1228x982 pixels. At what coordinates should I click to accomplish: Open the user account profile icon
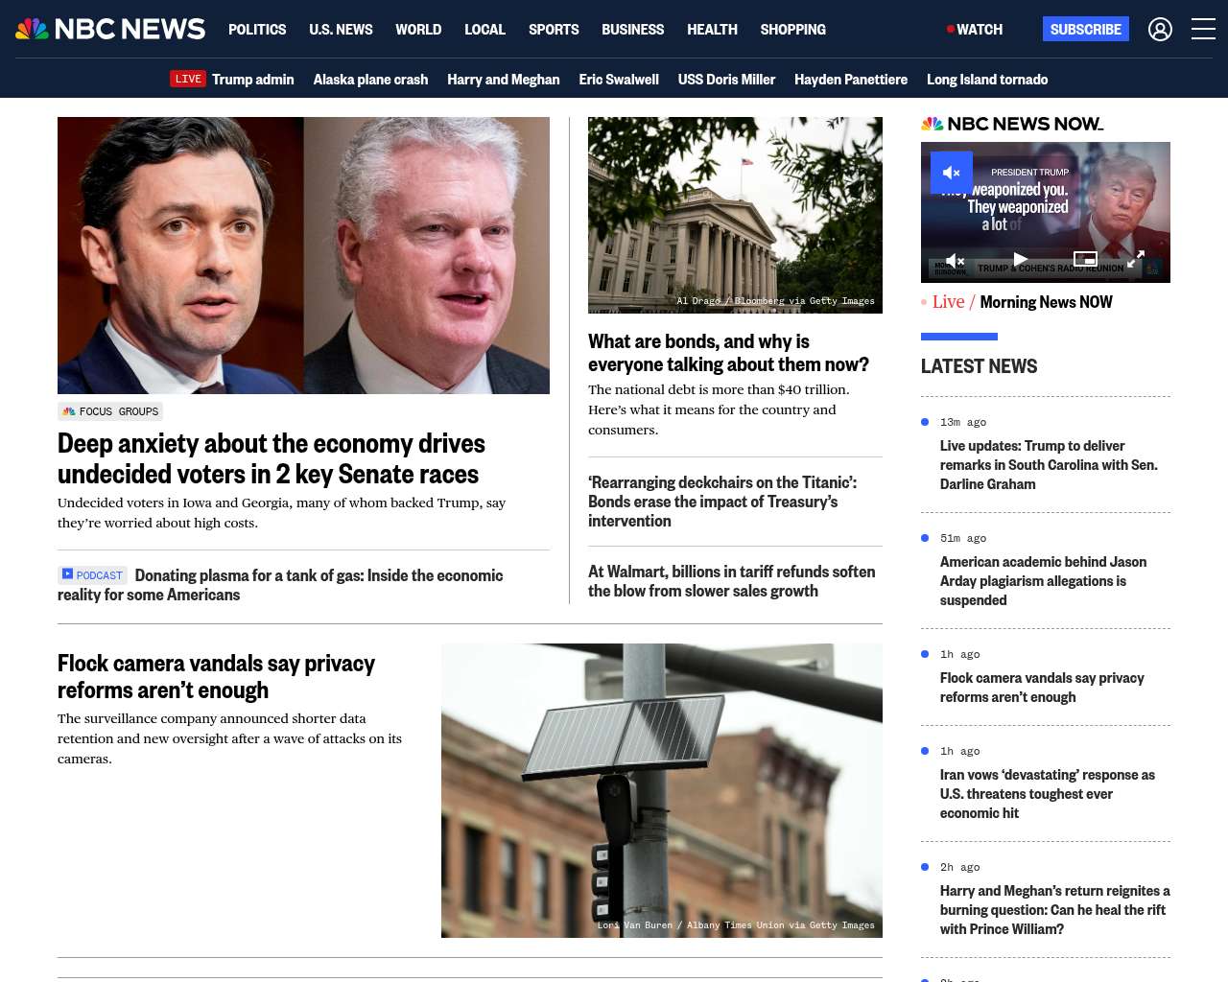tap(1160, 30)
